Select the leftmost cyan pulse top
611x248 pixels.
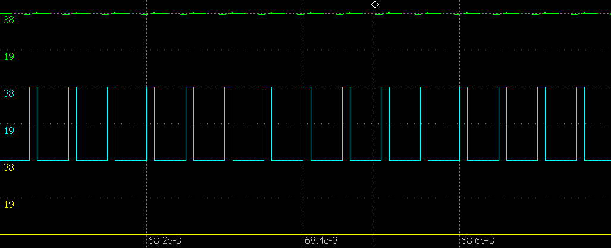[33, 87]
